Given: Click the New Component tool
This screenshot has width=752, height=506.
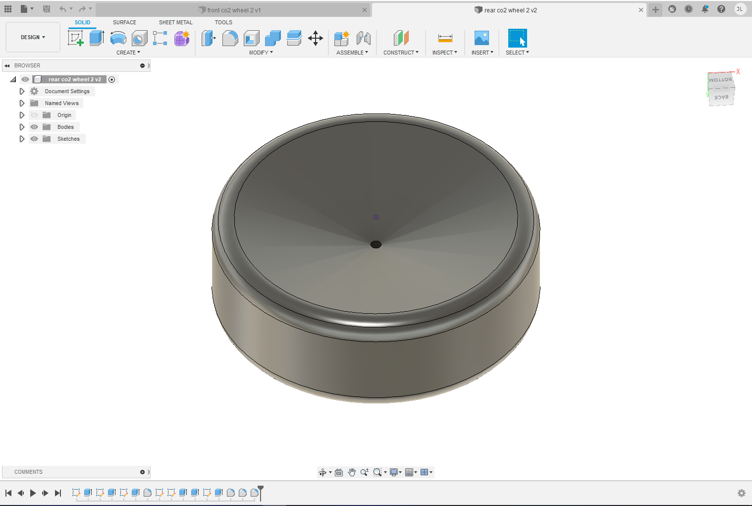Looking at the screenshot, I should click(x=342, y=38).
